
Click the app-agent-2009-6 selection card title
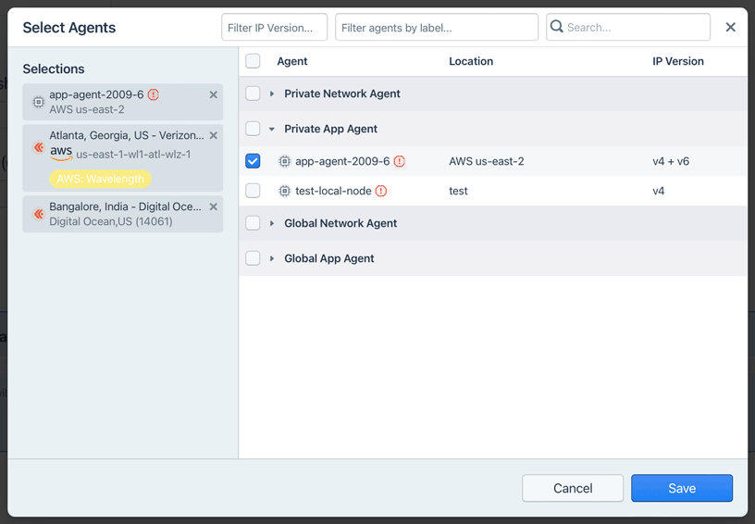pyautogui.click(x=96, y=94)
